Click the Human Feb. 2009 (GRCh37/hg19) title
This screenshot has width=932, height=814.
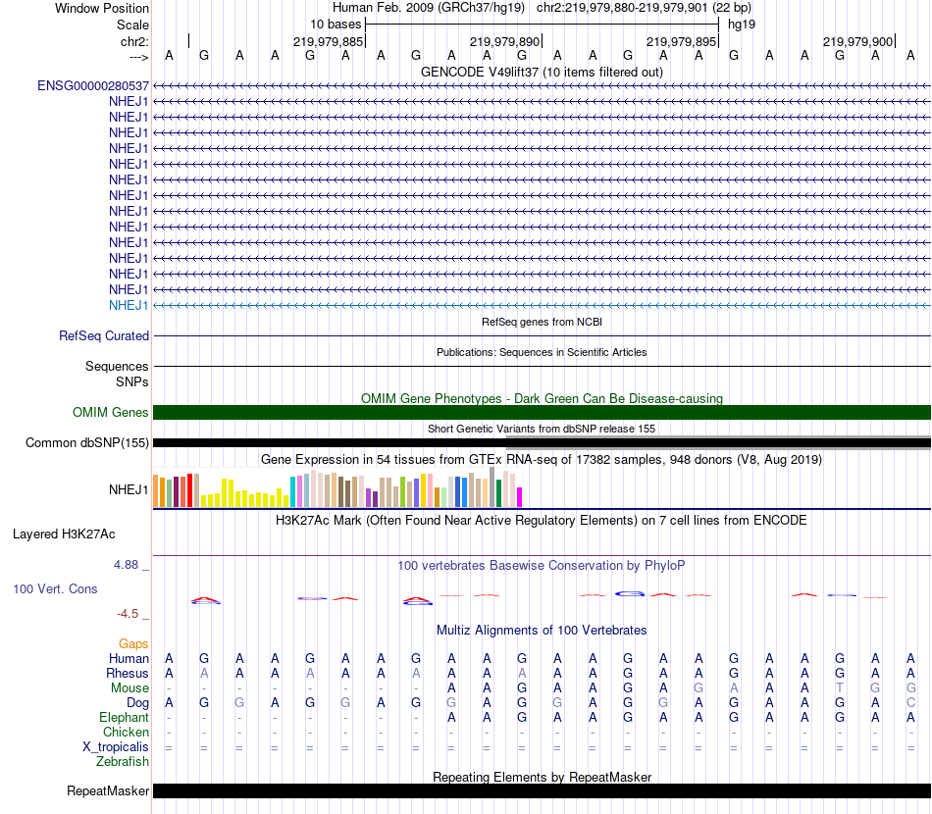[x=429, y=8]
